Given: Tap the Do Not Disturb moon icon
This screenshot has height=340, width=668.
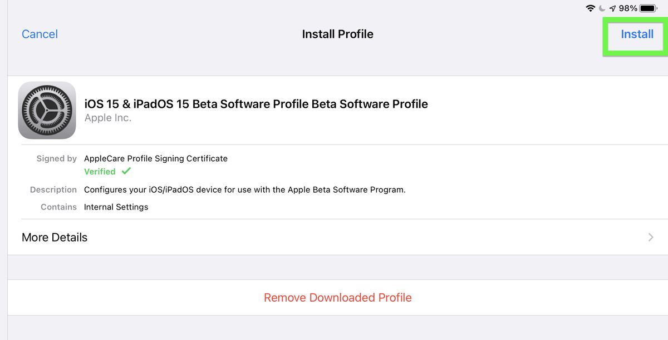Looking at the screenshot, I should [601, 8].
